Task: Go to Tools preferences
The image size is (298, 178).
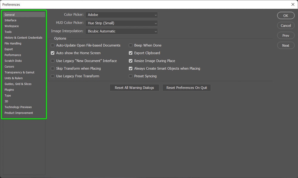Action: [x=24, y=32]
